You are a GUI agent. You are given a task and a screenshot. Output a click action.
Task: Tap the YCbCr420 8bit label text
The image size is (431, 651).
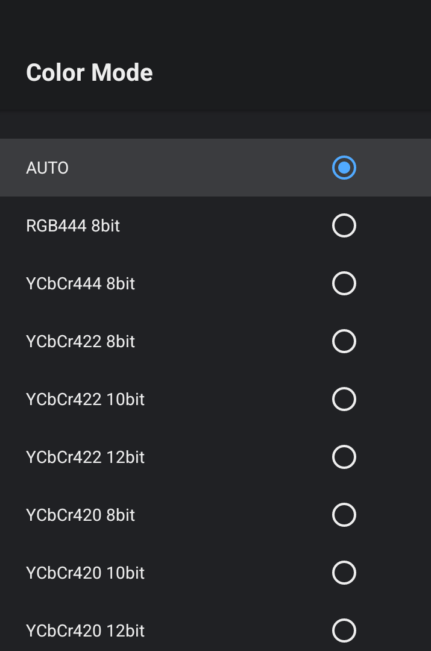(x=80, y=515)
